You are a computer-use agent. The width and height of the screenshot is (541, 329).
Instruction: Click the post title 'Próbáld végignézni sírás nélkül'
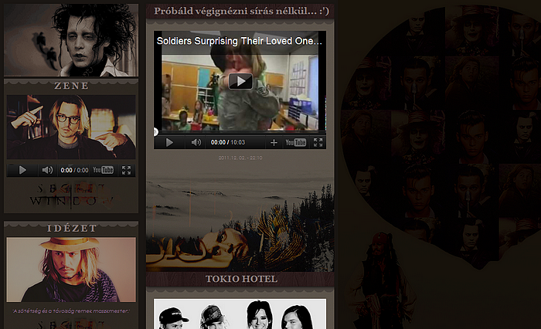(241, 11)
